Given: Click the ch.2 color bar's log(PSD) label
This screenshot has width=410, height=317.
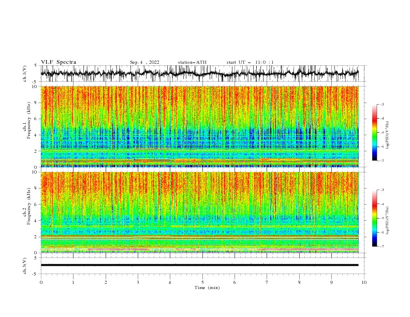Looking at the screenshot, I should click(x=388, y=220).
